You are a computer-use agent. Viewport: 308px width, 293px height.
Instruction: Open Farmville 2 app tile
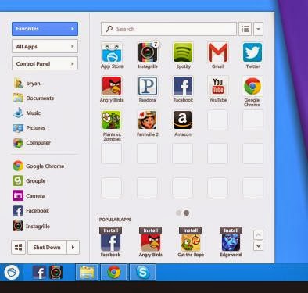point(148,120)
